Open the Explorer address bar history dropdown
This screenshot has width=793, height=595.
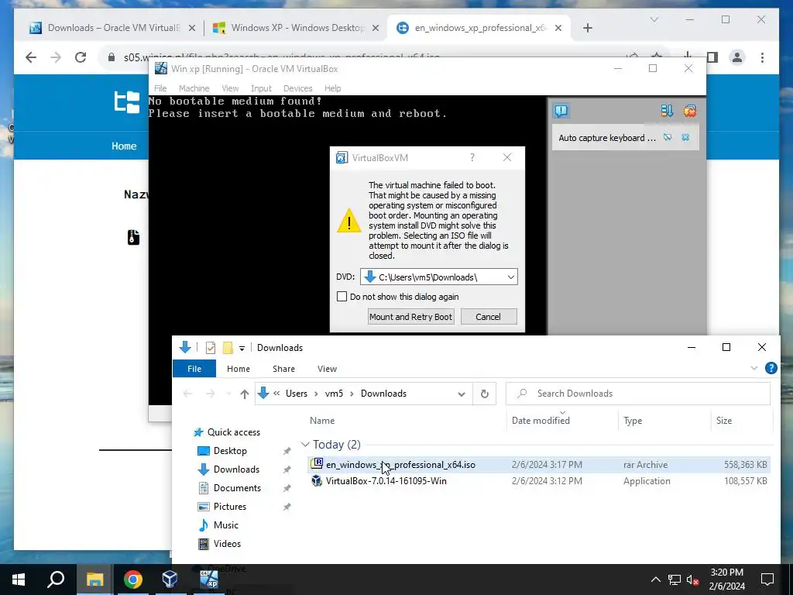[462, 394]
